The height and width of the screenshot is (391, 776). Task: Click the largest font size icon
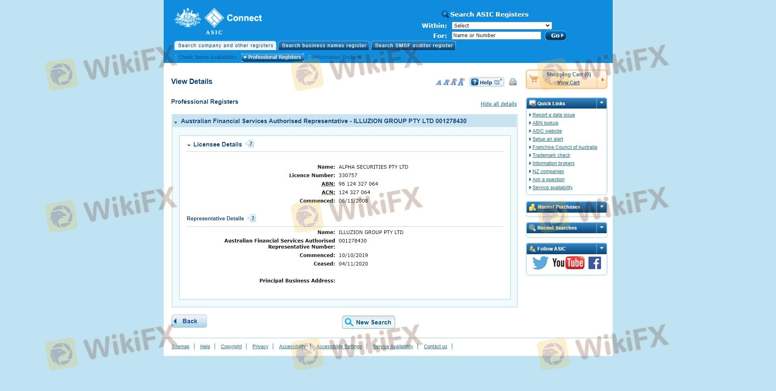click(461, 82)
